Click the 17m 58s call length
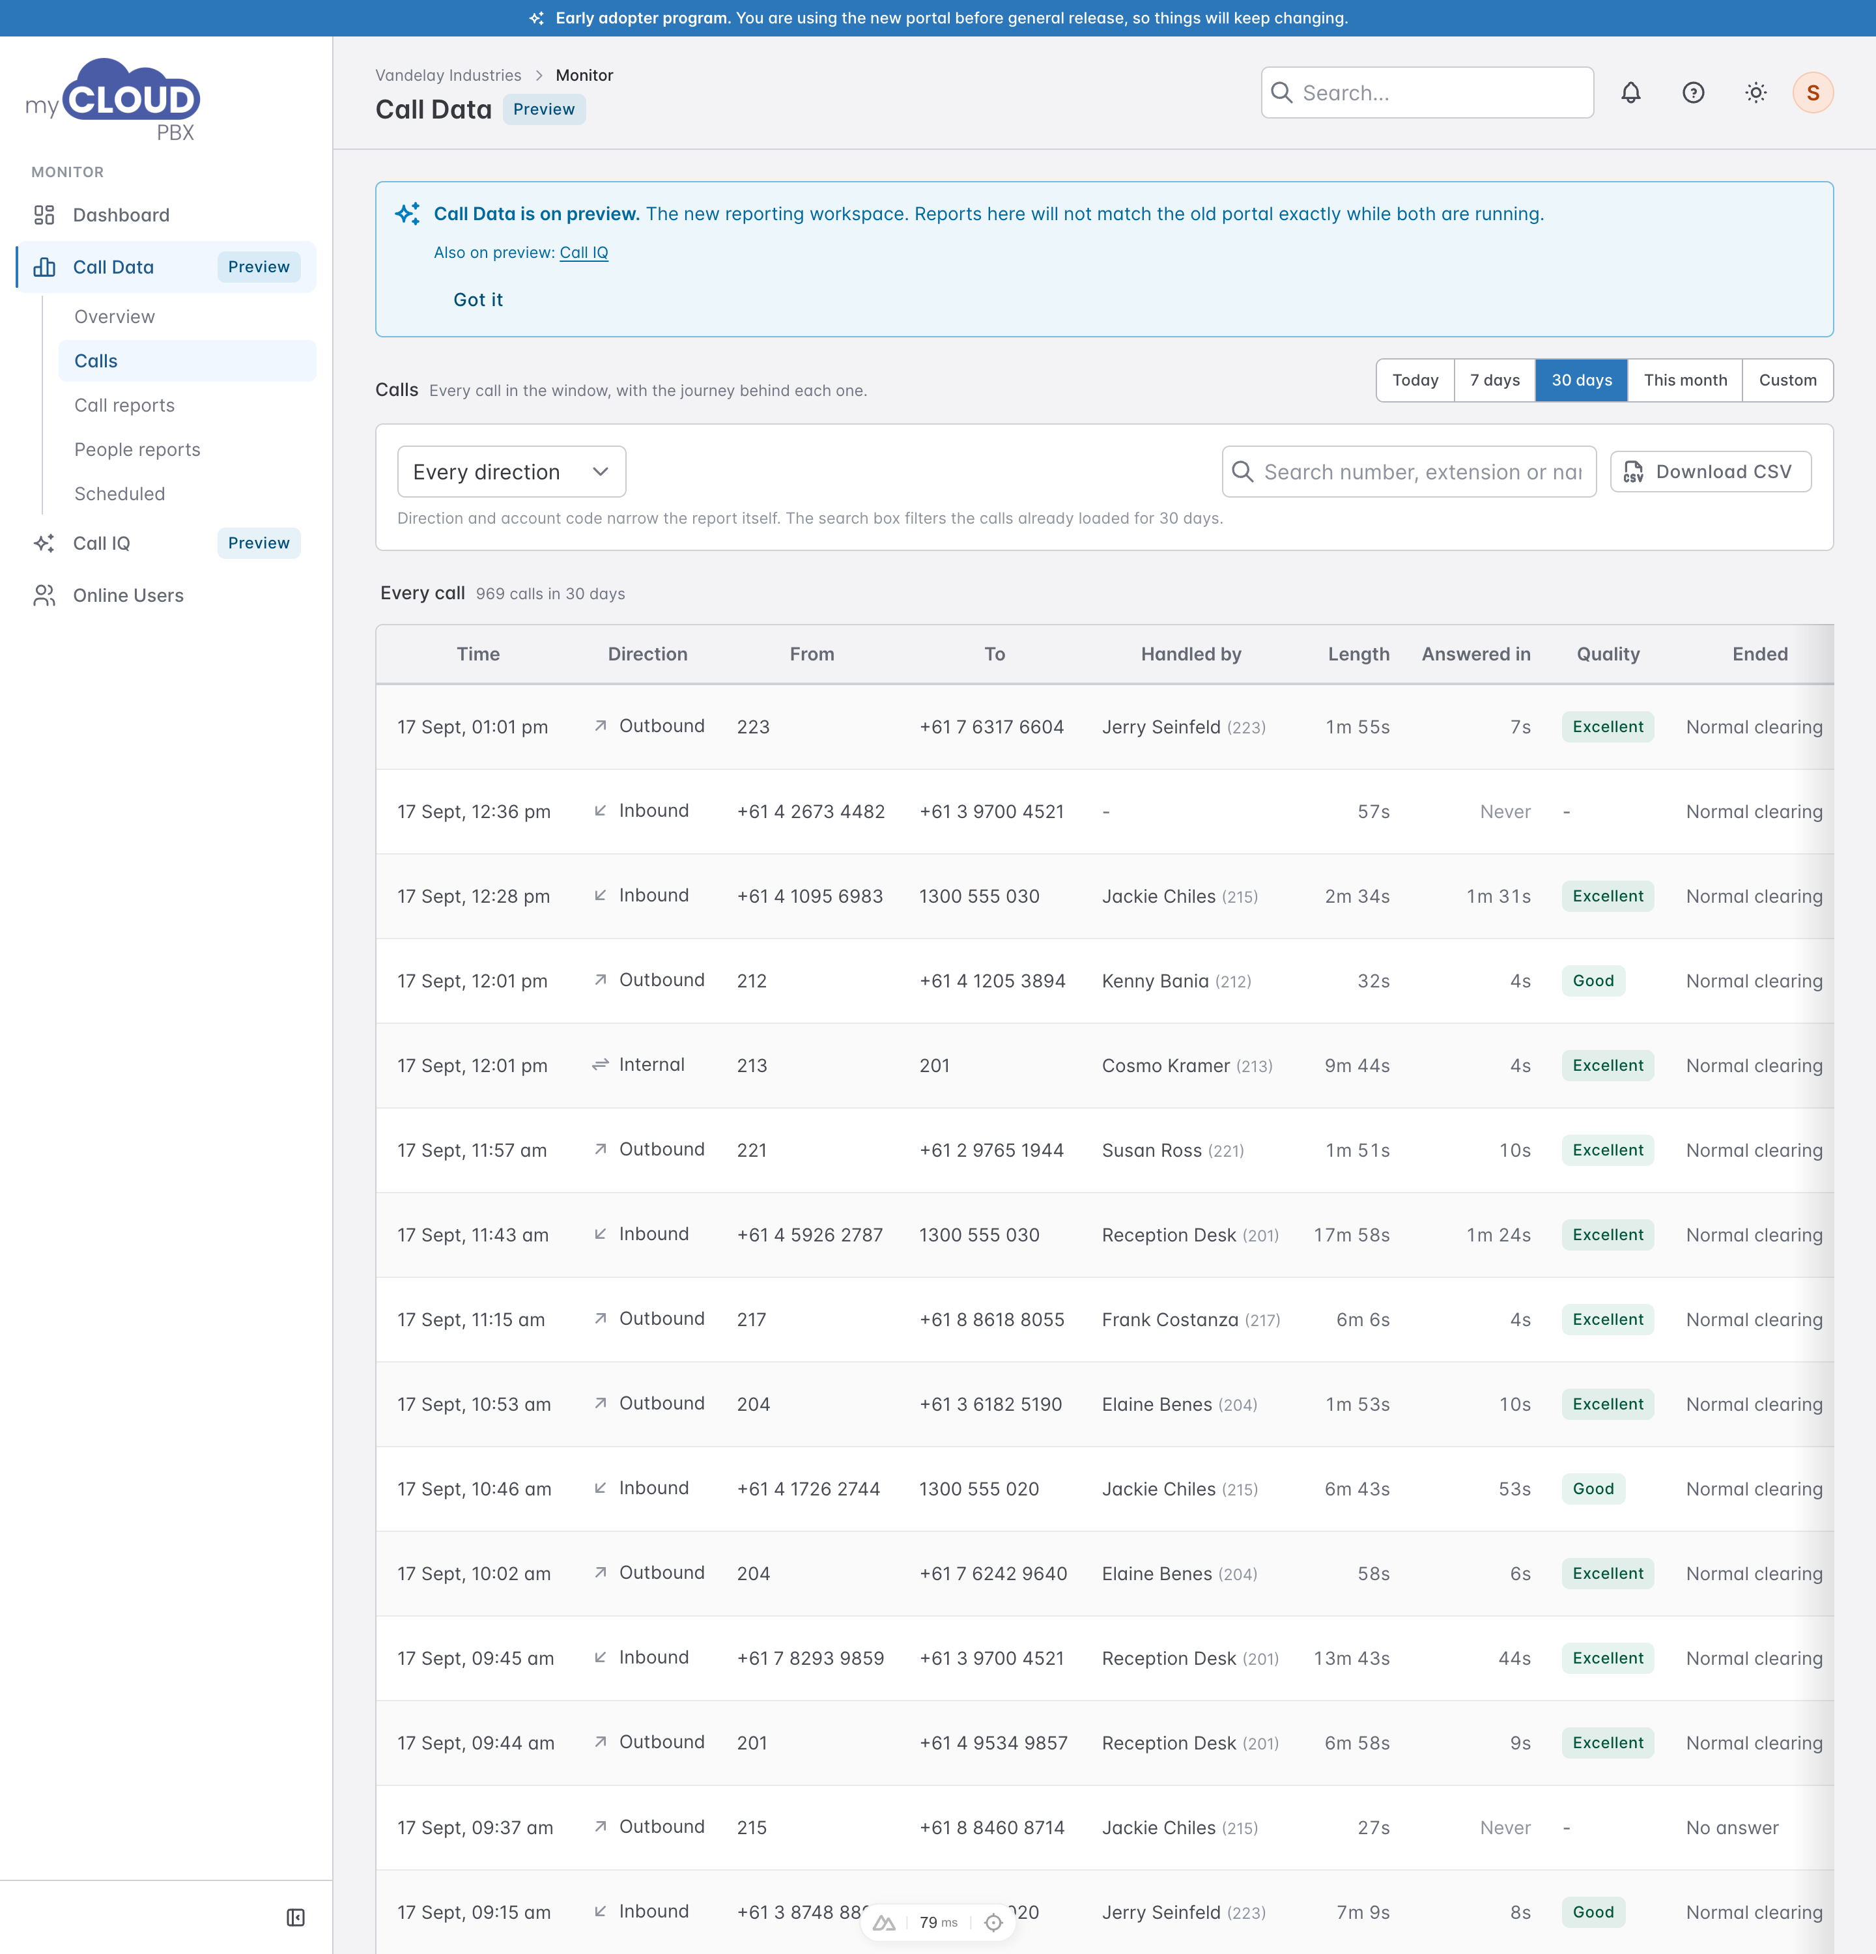Screen dimensions: 1876x1954 (x=1352, y=1235)
